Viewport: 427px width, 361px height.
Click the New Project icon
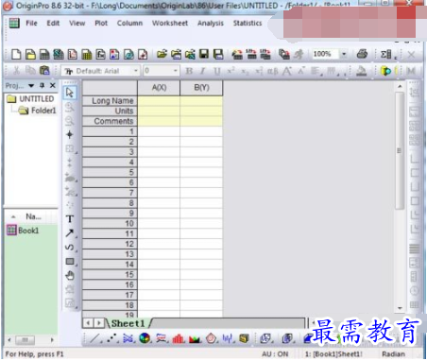point(16,55)
